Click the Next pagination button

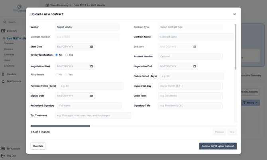click(x=232, y=132)
